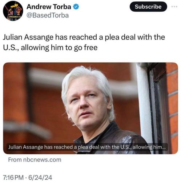Viewport: 181px width, 182px height.
Task: Open the nbcnews.com article preview image
Action: click(x=90, y=108)
